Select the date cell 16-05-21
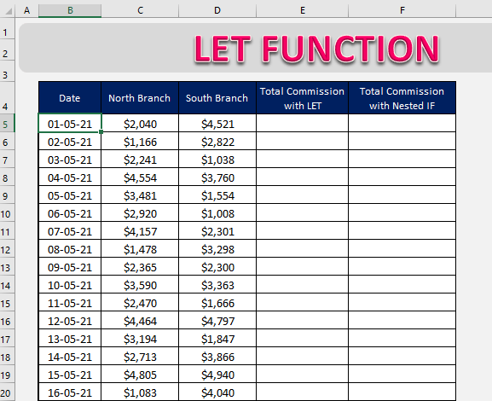The height and width of the screenshot is (401, 492). coord(70,392)
